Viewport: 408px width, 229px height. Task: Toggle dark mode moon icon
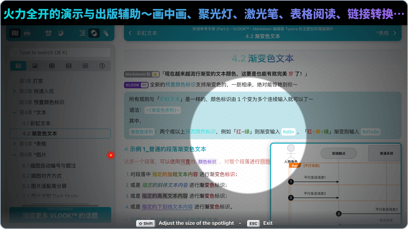click(60, 33)
